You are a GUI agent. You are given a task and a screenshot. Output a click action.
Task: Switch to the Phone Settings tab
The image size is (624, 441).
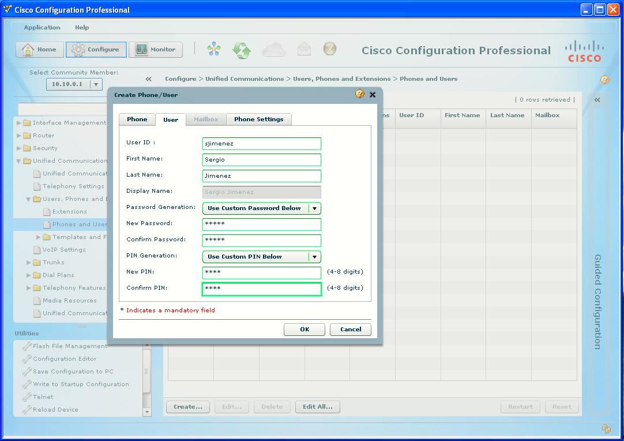[259, 119]
